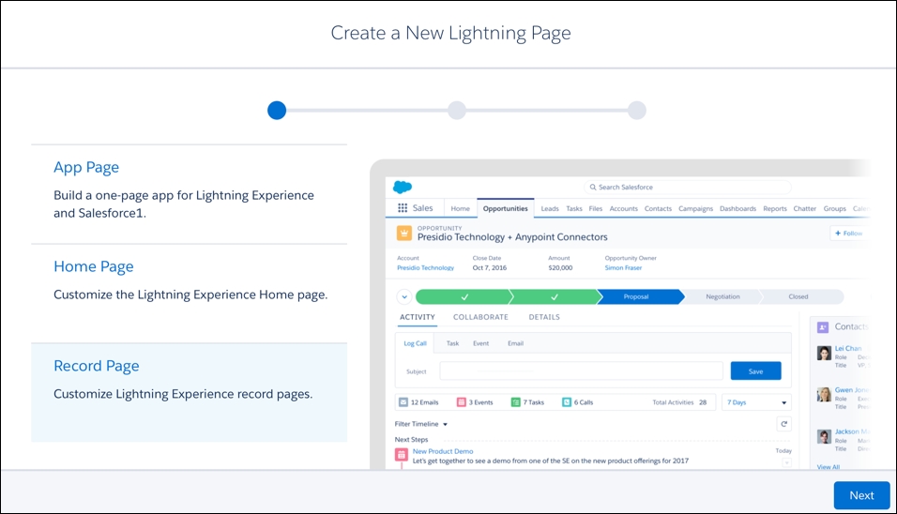Click the Contacts panel icon
The height and width of the screenshot is (514, 897).
coord(823,327)
